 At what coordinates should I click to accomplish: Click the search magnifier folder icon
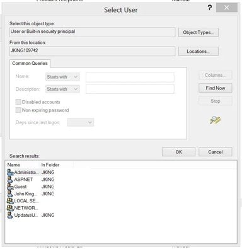[216, 120]
